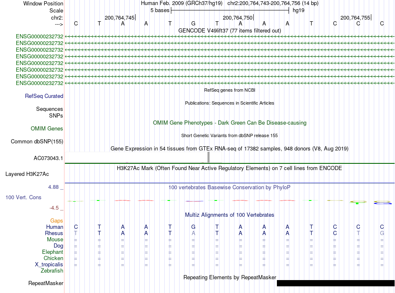The image size is (395, 293).
Task: Open 100 vertebrates Basewise Conservation by PhyloP title
Action: coord(230,188)
